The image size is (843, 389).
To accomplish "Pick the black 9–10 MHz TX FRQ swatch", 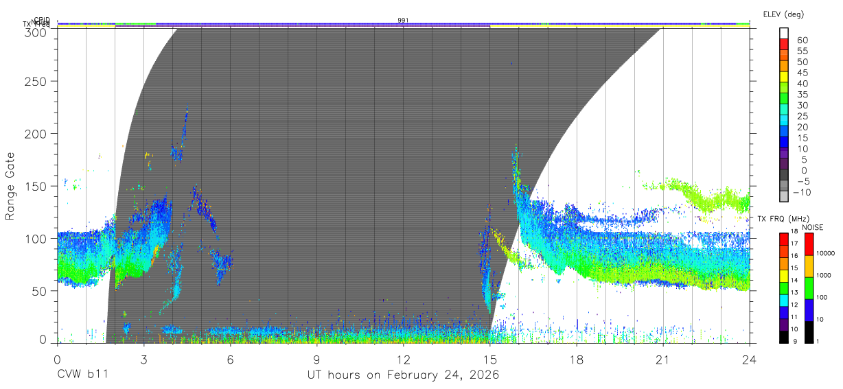I will click(784, 338).
